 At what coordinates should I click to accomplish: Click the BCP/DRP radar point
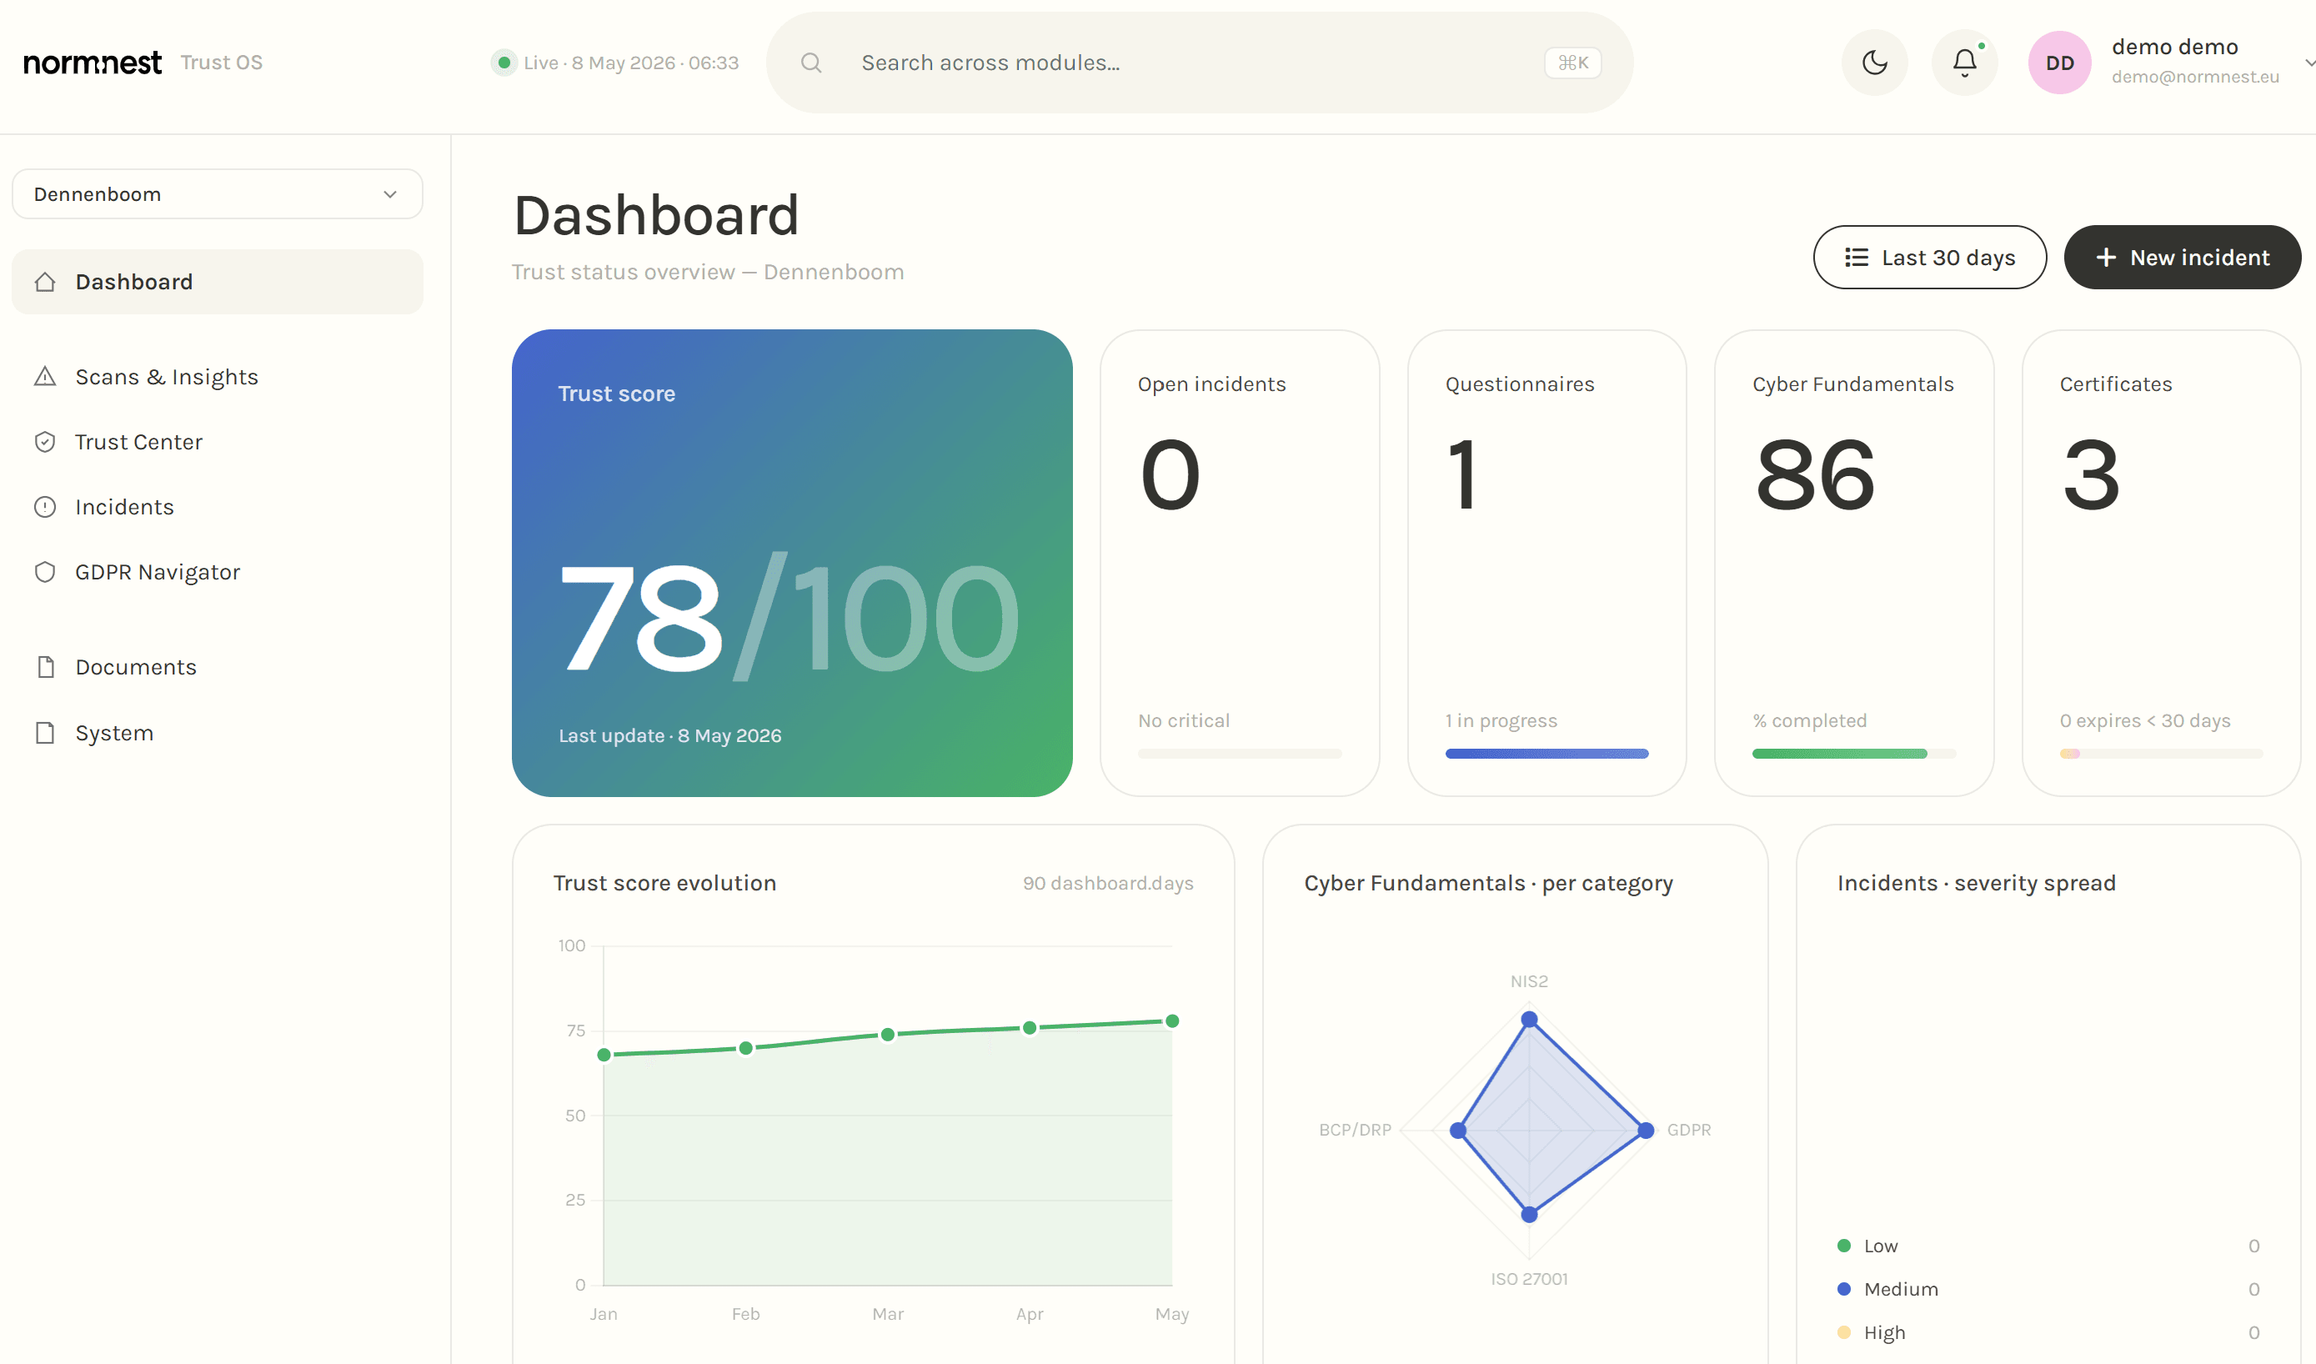click(x=1457, y=1131)
